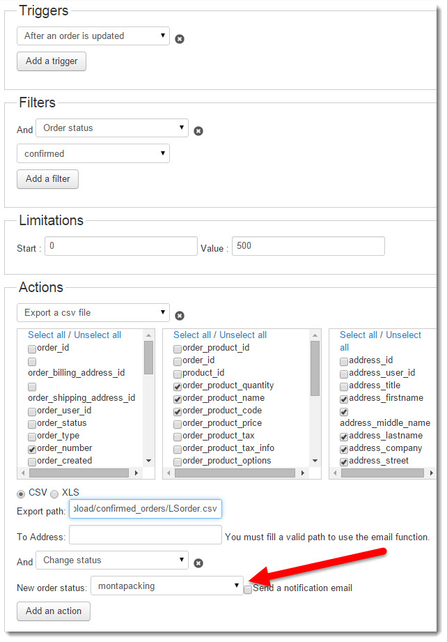This screenshot has height=642, width=447.
Task: Enable 'Send a notification email' checkbox
Action: 249,589
